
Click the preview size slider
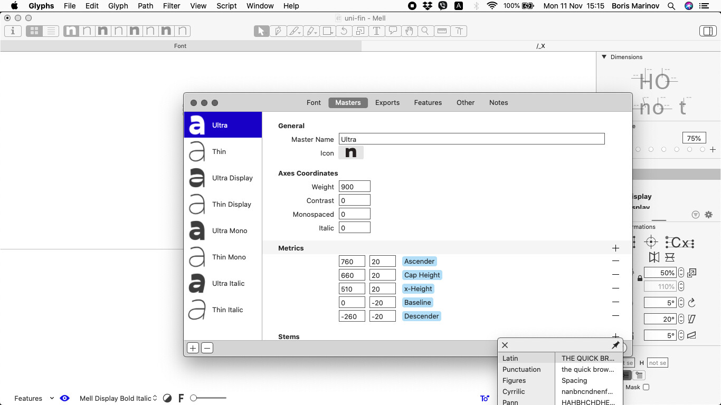[208, 398]
